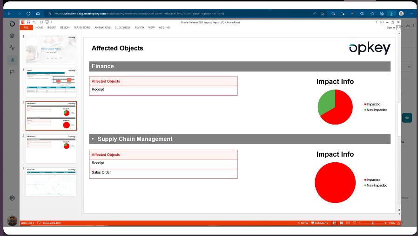This screenshot has height=236, width=418.
Task: Click Sign in link in PowerPoint
Action: [391, 28]
